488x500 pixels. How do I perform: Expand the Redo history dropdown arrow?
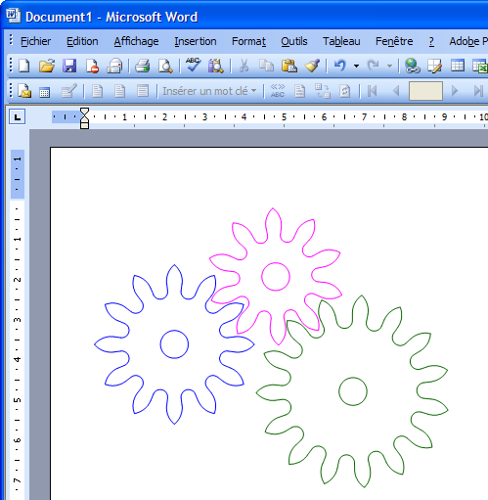(389, 66)
